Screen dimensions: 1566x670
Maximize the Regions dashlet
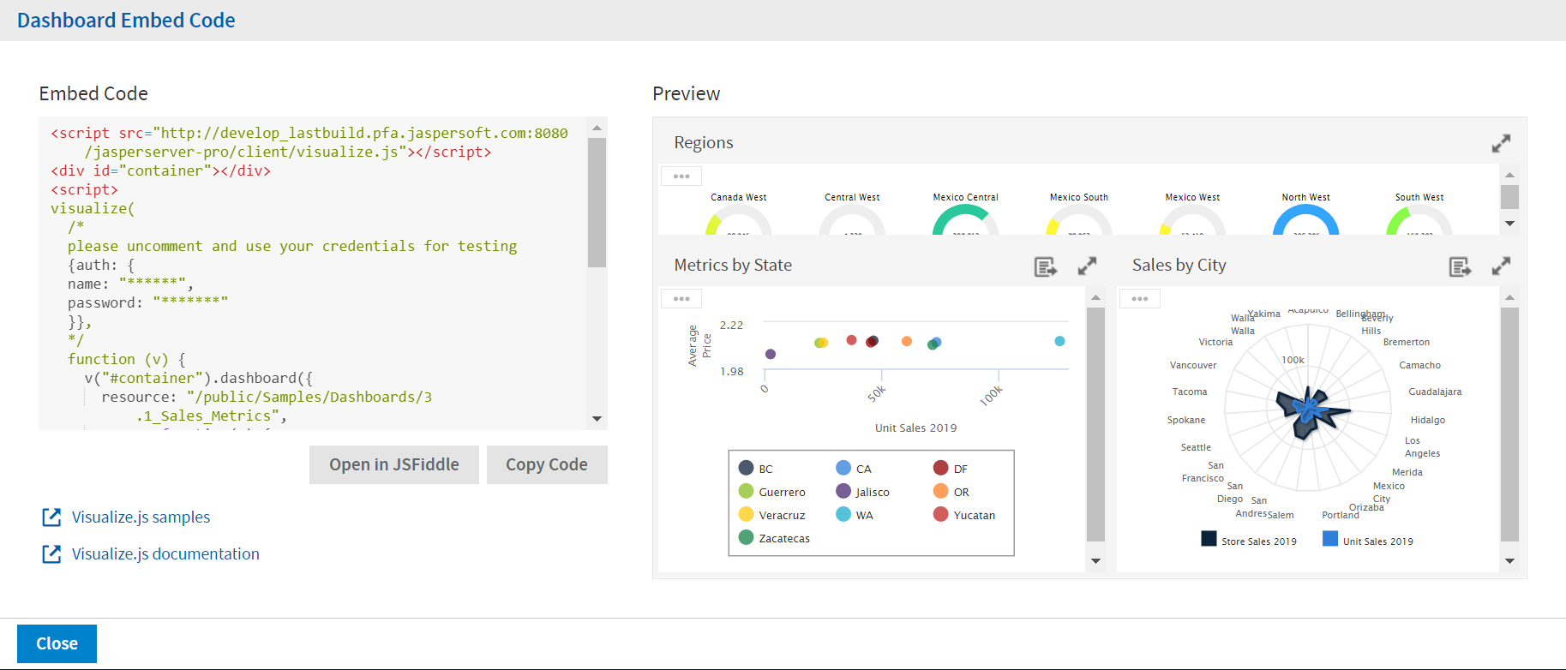[x=1501, y=143]
